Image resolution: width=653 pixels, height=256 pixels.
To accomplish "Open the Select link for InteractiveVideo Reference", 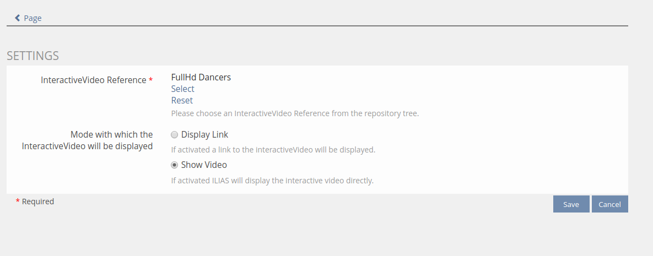I will [x=182, y=89].
